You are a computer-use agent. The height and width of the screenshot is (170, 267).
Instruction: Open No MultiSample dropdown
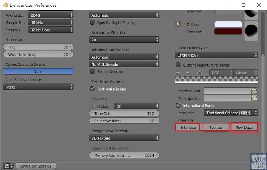(x=124, y=64)
